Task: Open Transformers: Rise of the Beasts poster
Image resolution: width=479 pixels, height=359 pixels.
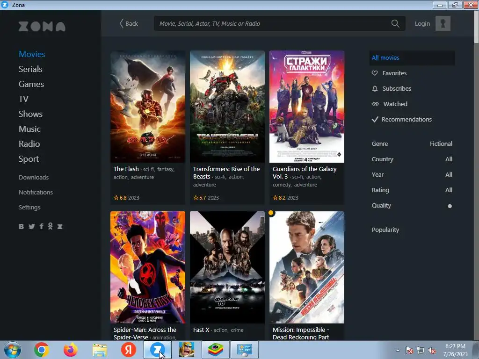Action: (227, 107)
